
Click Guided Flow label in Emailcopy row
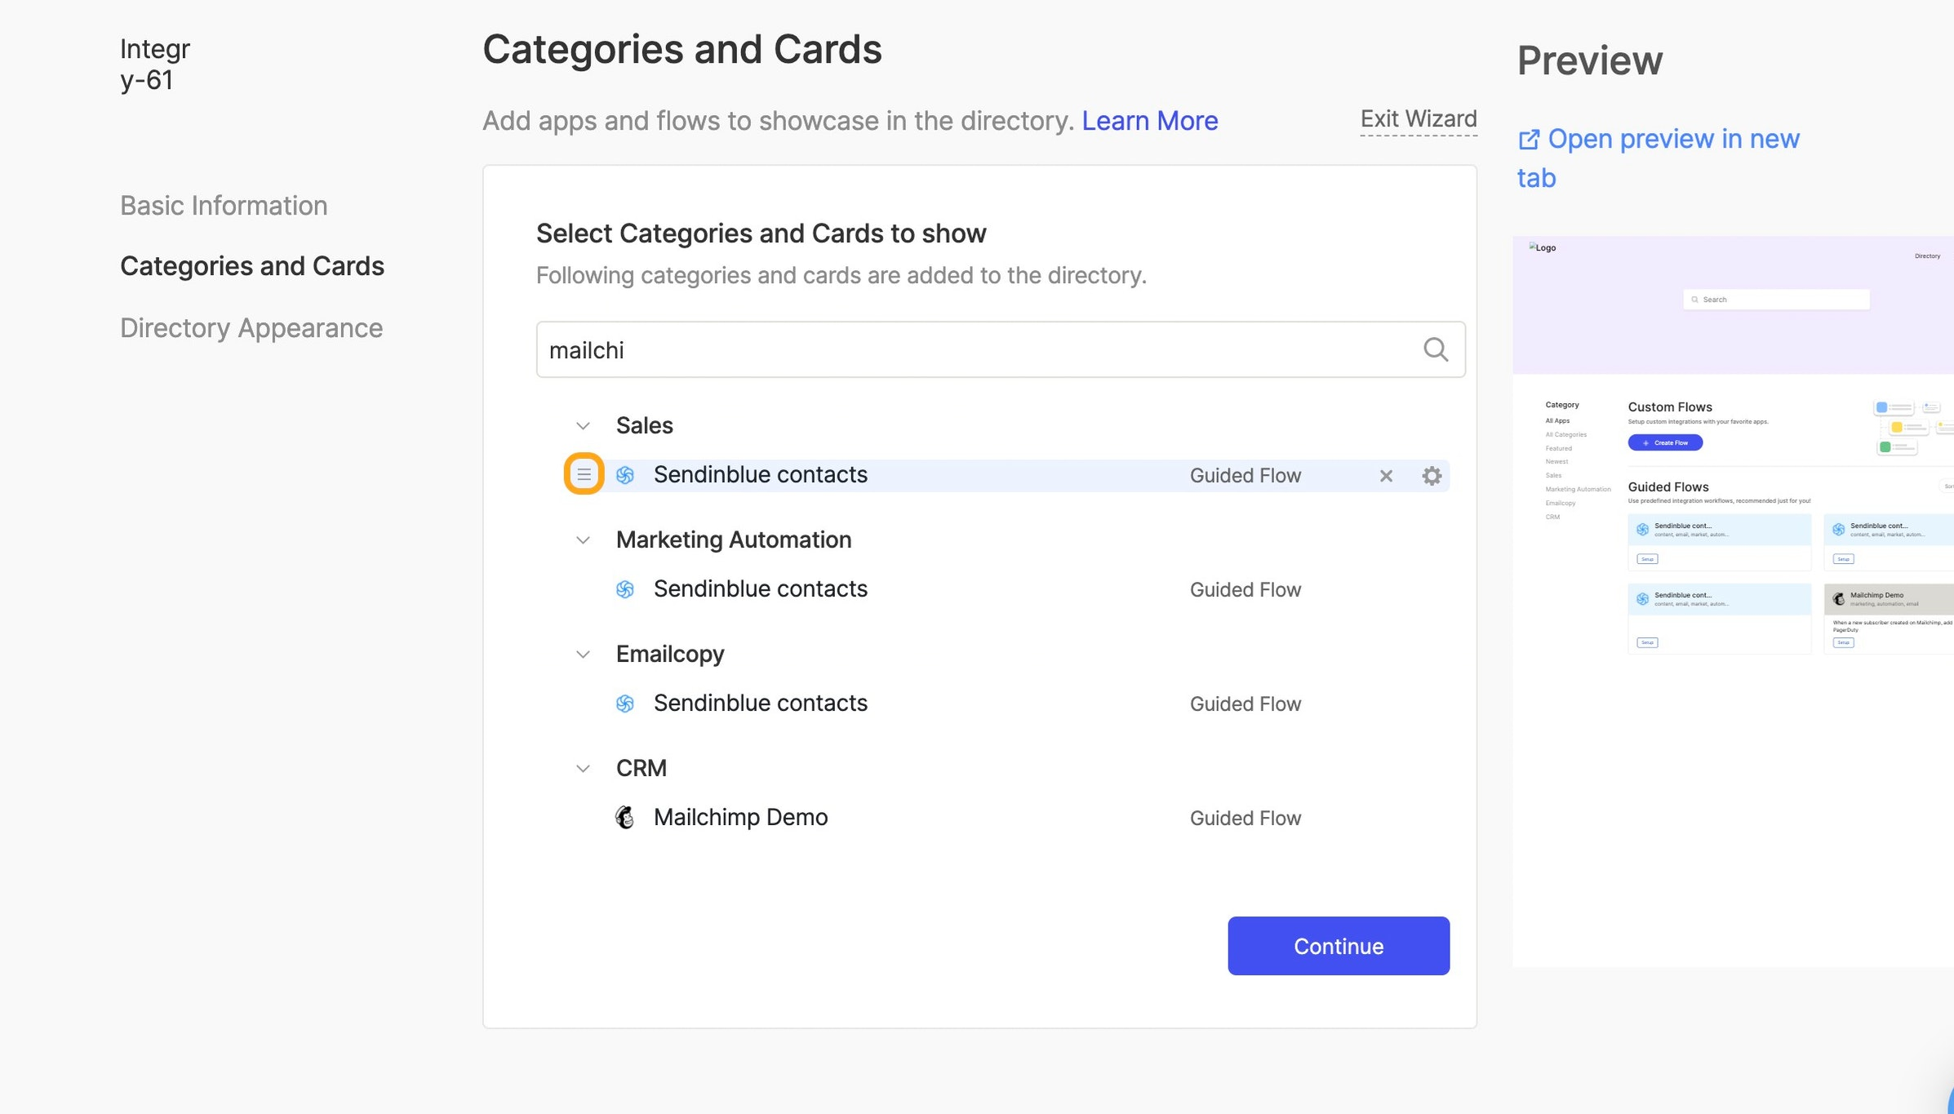[x=1246, y=704]
